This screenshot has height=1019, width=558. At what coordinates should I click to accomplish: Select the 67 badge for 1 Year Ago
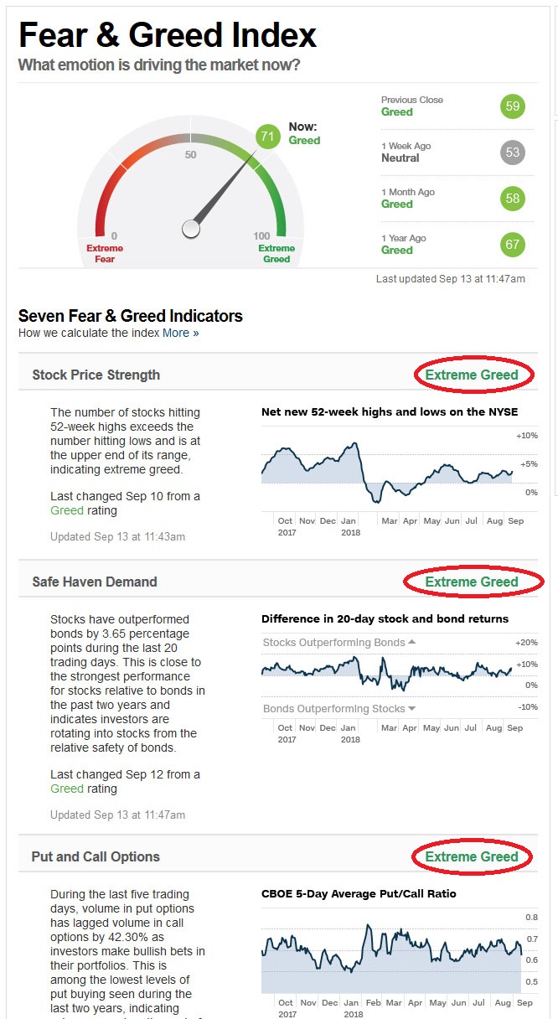513,245
